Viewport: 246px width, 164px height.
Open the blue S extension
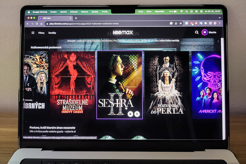click(x=186, y=23)
